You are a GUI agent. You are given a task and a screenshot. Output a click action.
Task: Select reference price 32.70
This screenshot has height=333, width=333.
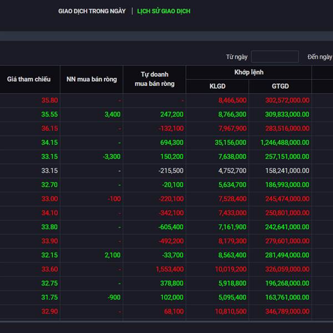pos(49,185)
